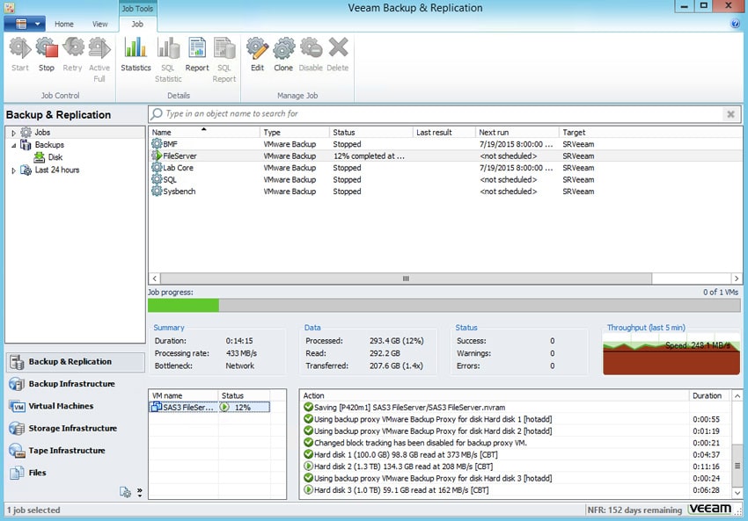Open the help icon in ribbon
This screenshot has height=521, width=748.
point(735,24)
